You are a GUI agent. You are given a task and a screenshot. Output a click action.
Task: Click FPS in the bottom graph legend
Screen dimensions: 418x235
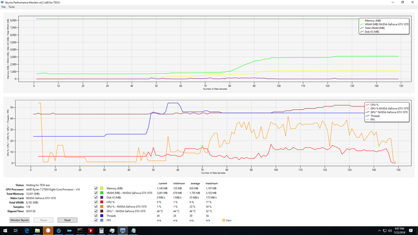(372, 119)
